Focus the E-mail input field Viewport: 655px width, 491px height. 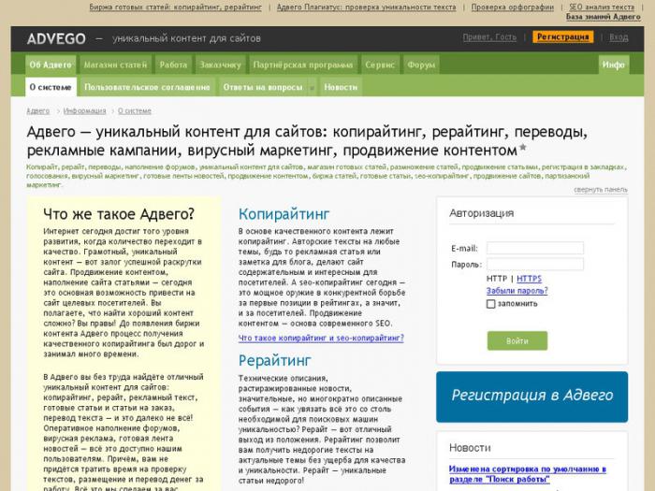point(535,248)
